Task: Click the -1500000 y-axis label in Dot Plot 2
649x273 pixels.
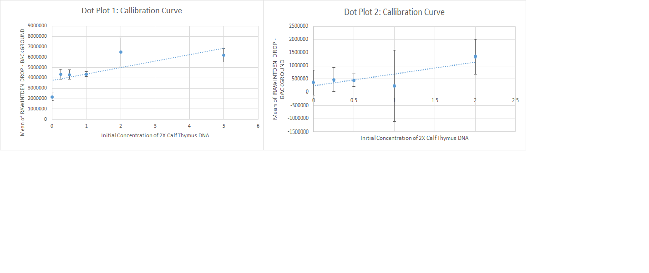Action: 298,132
